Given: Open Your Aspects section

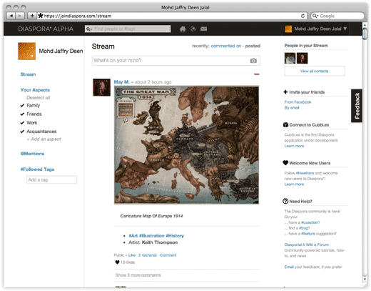Looking at the screenshot, I should [x=35, y=90].
